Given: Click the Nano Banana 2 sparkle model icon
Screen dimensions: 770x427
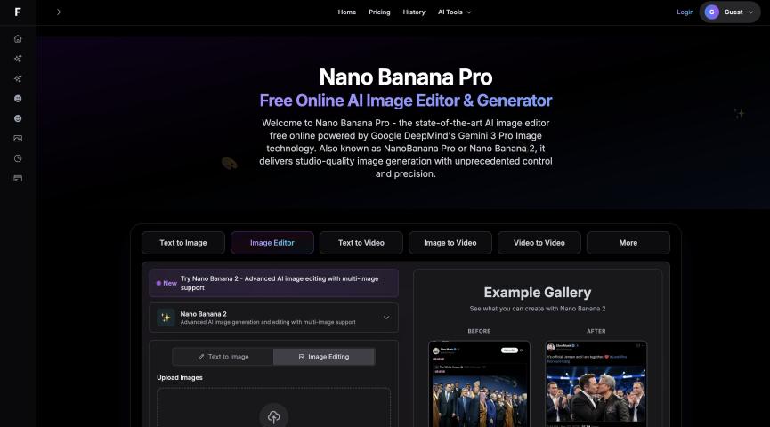Looking at the screenshot, I should (166, 318).
